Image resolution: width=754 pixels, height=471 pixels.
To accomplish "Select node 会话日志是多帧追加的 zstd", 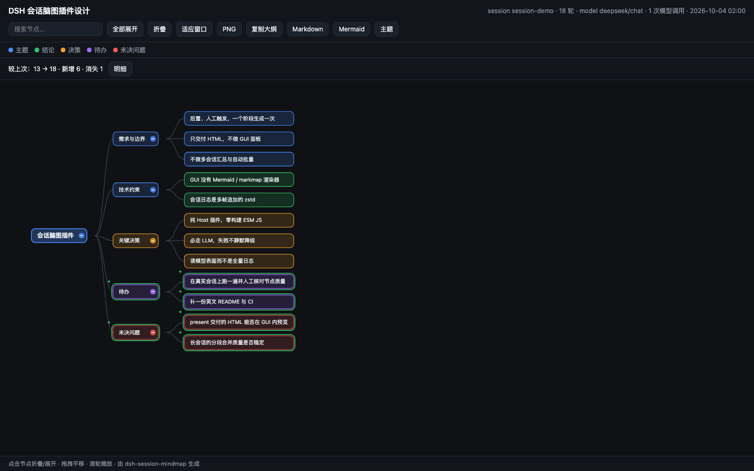I will pos(239,200).
